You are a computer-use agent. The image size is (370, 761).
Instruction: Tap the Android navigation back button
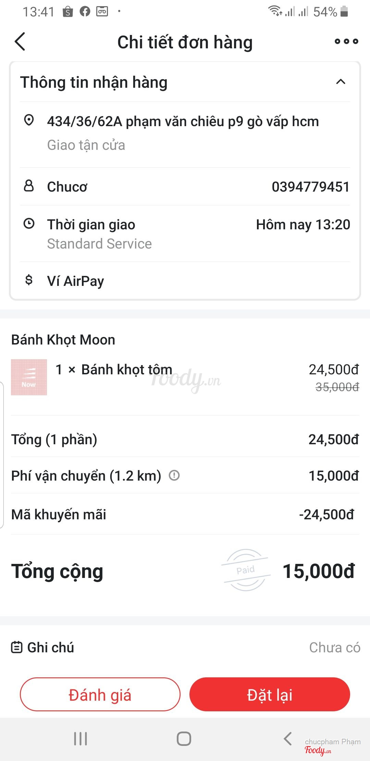tap(288, 739)
